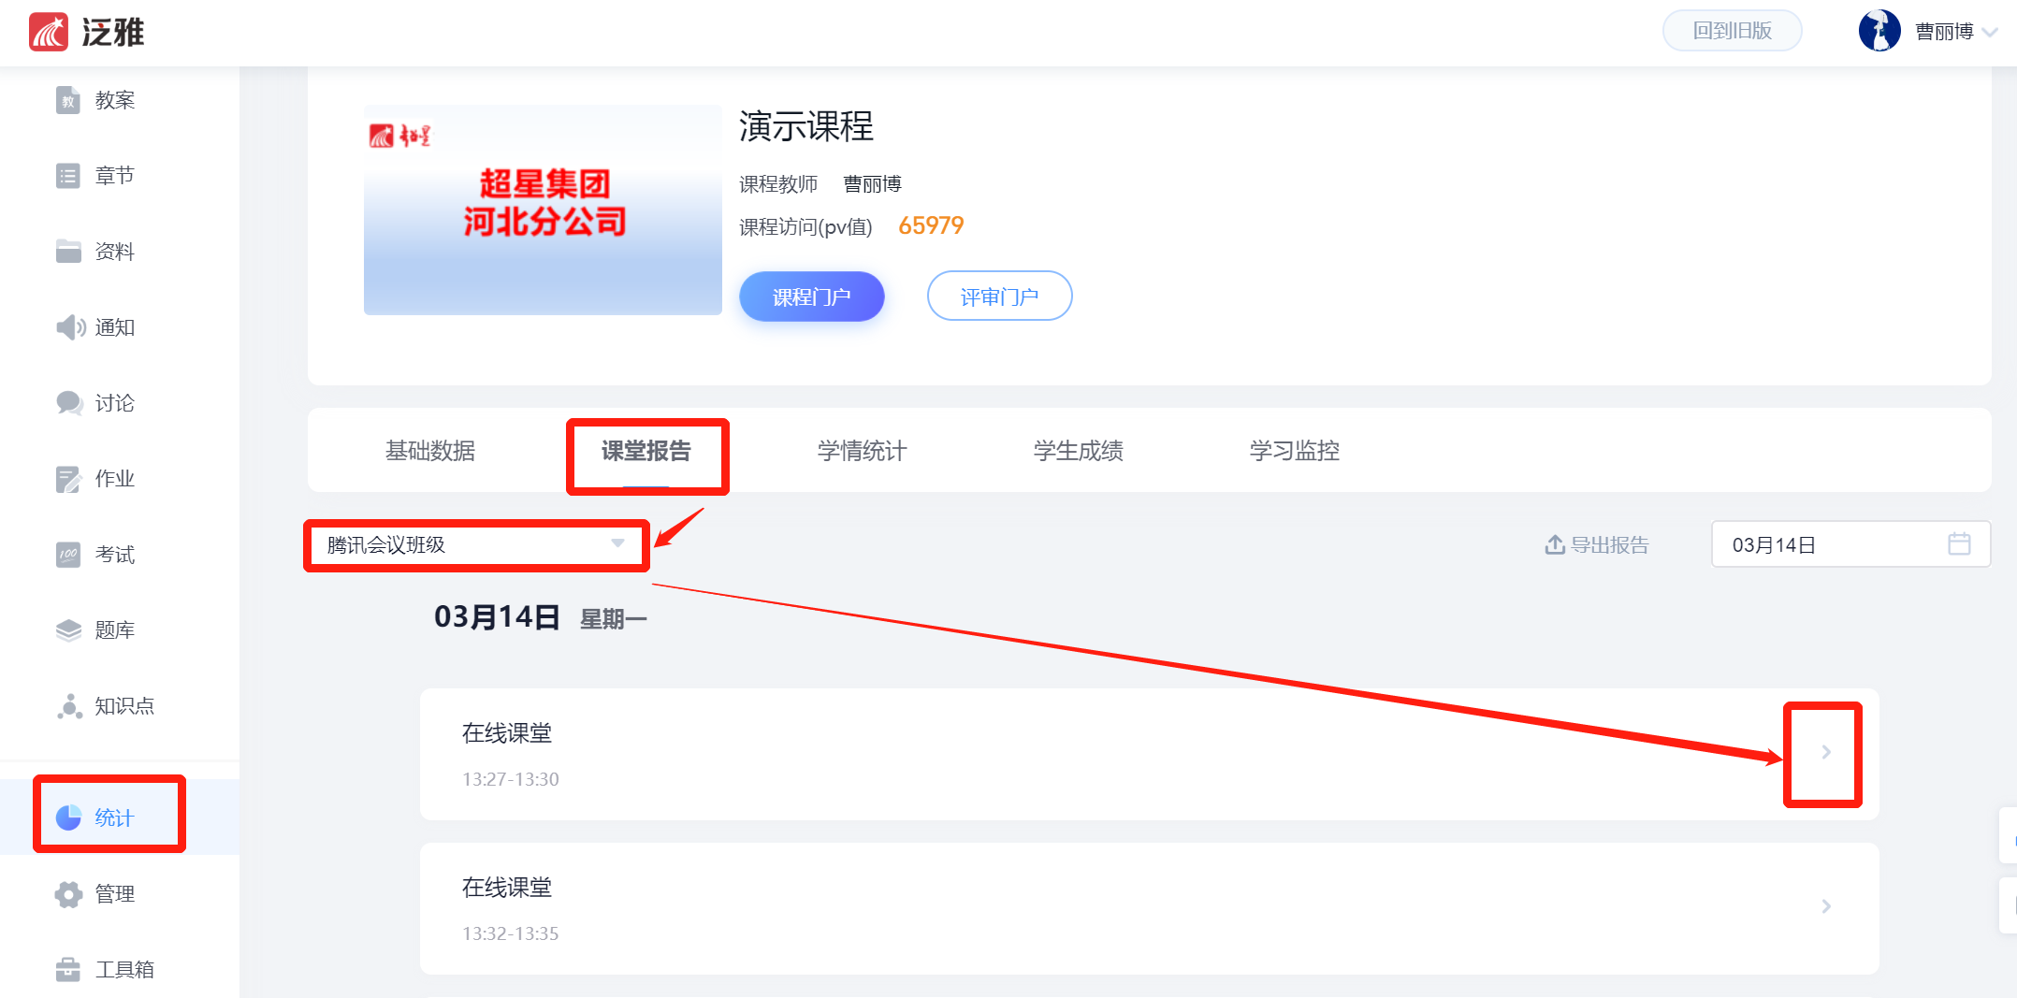The height and width of the screenshot is (998, 2017).
Task: Click the 课程门户 button
Action: (x=811, y=297)
